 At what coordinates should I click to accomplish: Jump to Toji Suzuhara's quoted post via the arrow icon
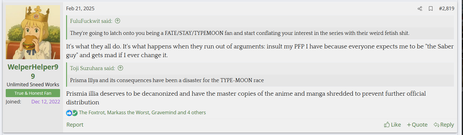(x=120, y=68)
